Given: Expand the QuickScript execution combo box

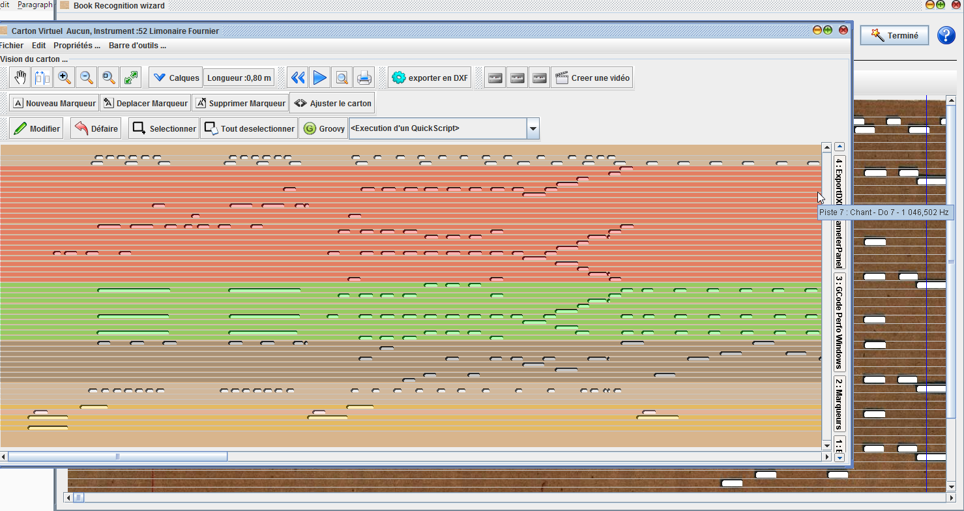Looking at the screenshot, I should click(533, 129).
